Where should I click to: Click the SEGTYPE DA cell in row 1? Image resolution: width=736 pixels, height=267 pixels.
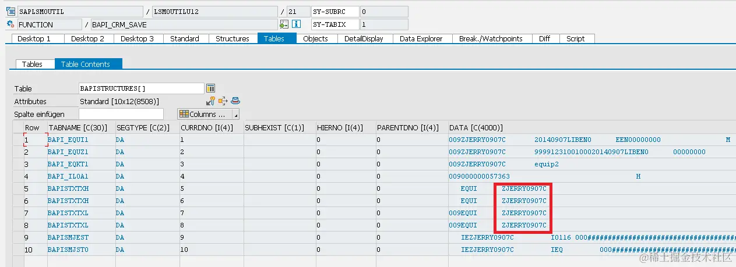click(x=146, y=140)
